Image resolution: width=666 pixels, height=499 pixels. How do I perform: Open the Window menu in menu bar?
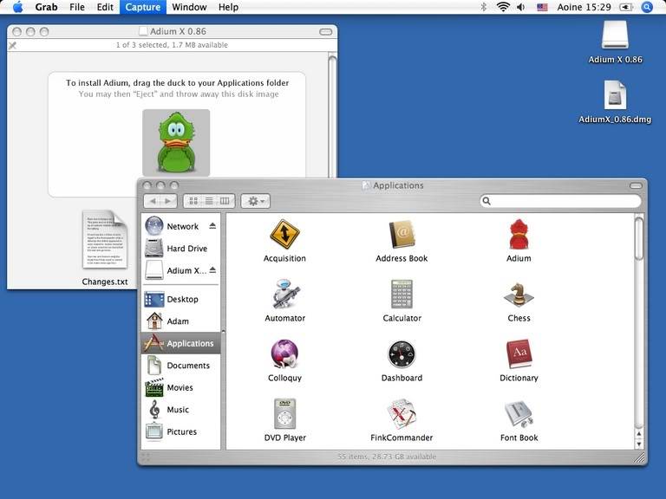click(x=189, y=7)
